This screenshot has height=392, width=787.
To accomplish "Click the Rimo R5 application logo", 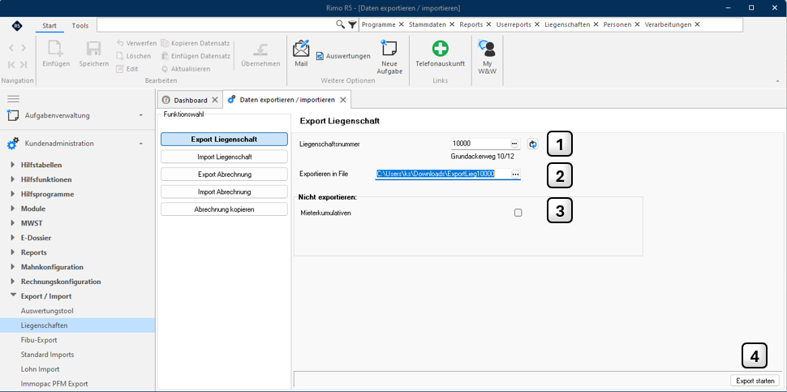I will tap(17, 25).
